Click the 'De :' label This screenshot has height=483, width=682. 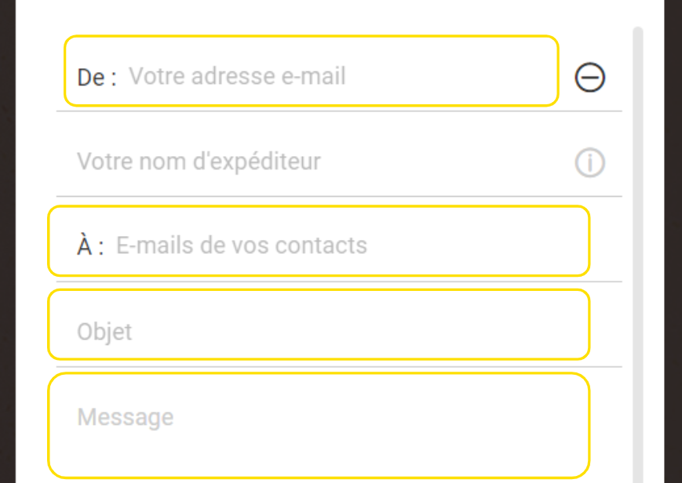click(97, 78)
